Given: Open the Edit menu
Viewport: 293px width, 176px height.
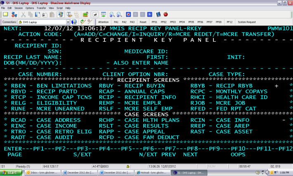Looking at the screenshot, I should (x=9, y=8).
